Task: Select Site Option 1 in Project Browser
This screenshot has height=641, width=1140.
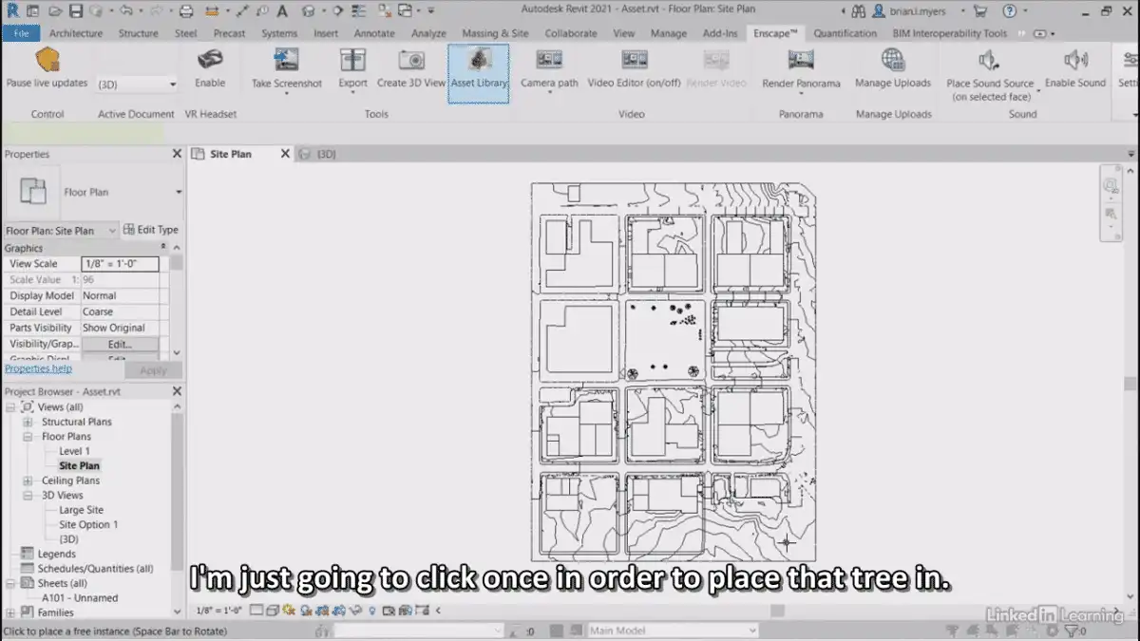Action: pyautogui.click(x=88, y=524)
